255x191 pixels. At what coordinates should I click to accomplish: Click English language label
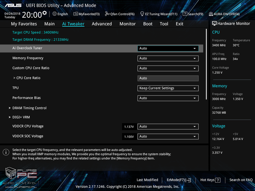pos(63,14)
